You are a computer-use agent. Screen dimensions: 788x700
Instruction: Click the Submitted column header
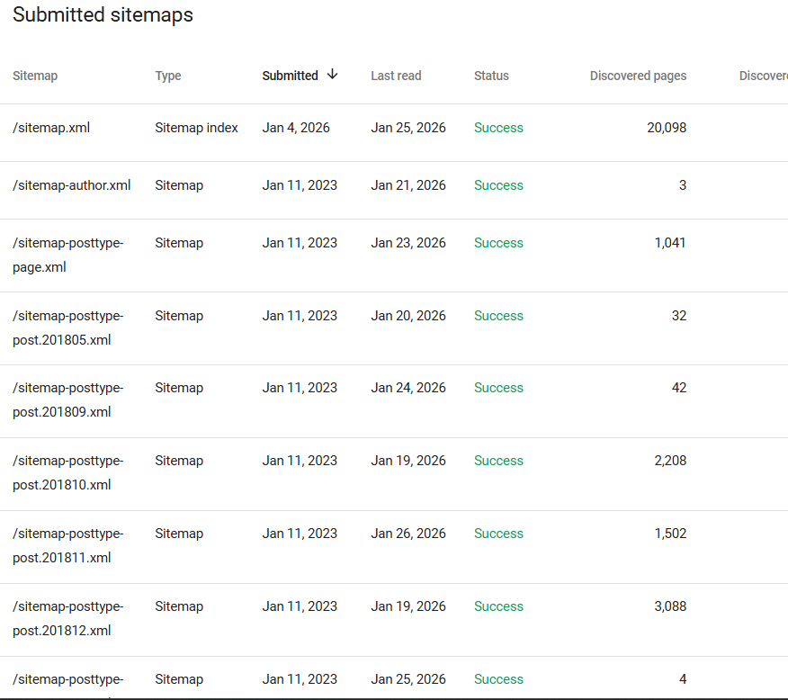tap(290, 76)
